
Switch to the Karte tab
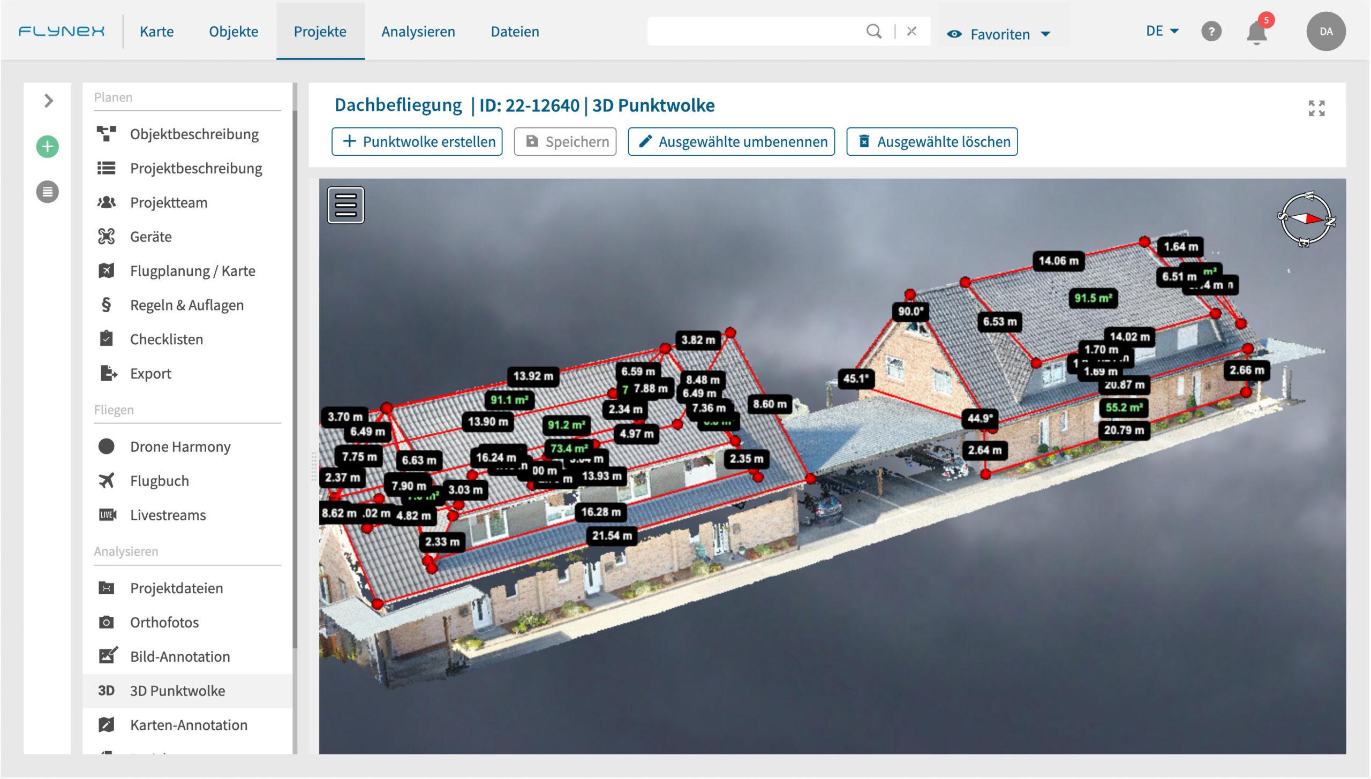156,32
